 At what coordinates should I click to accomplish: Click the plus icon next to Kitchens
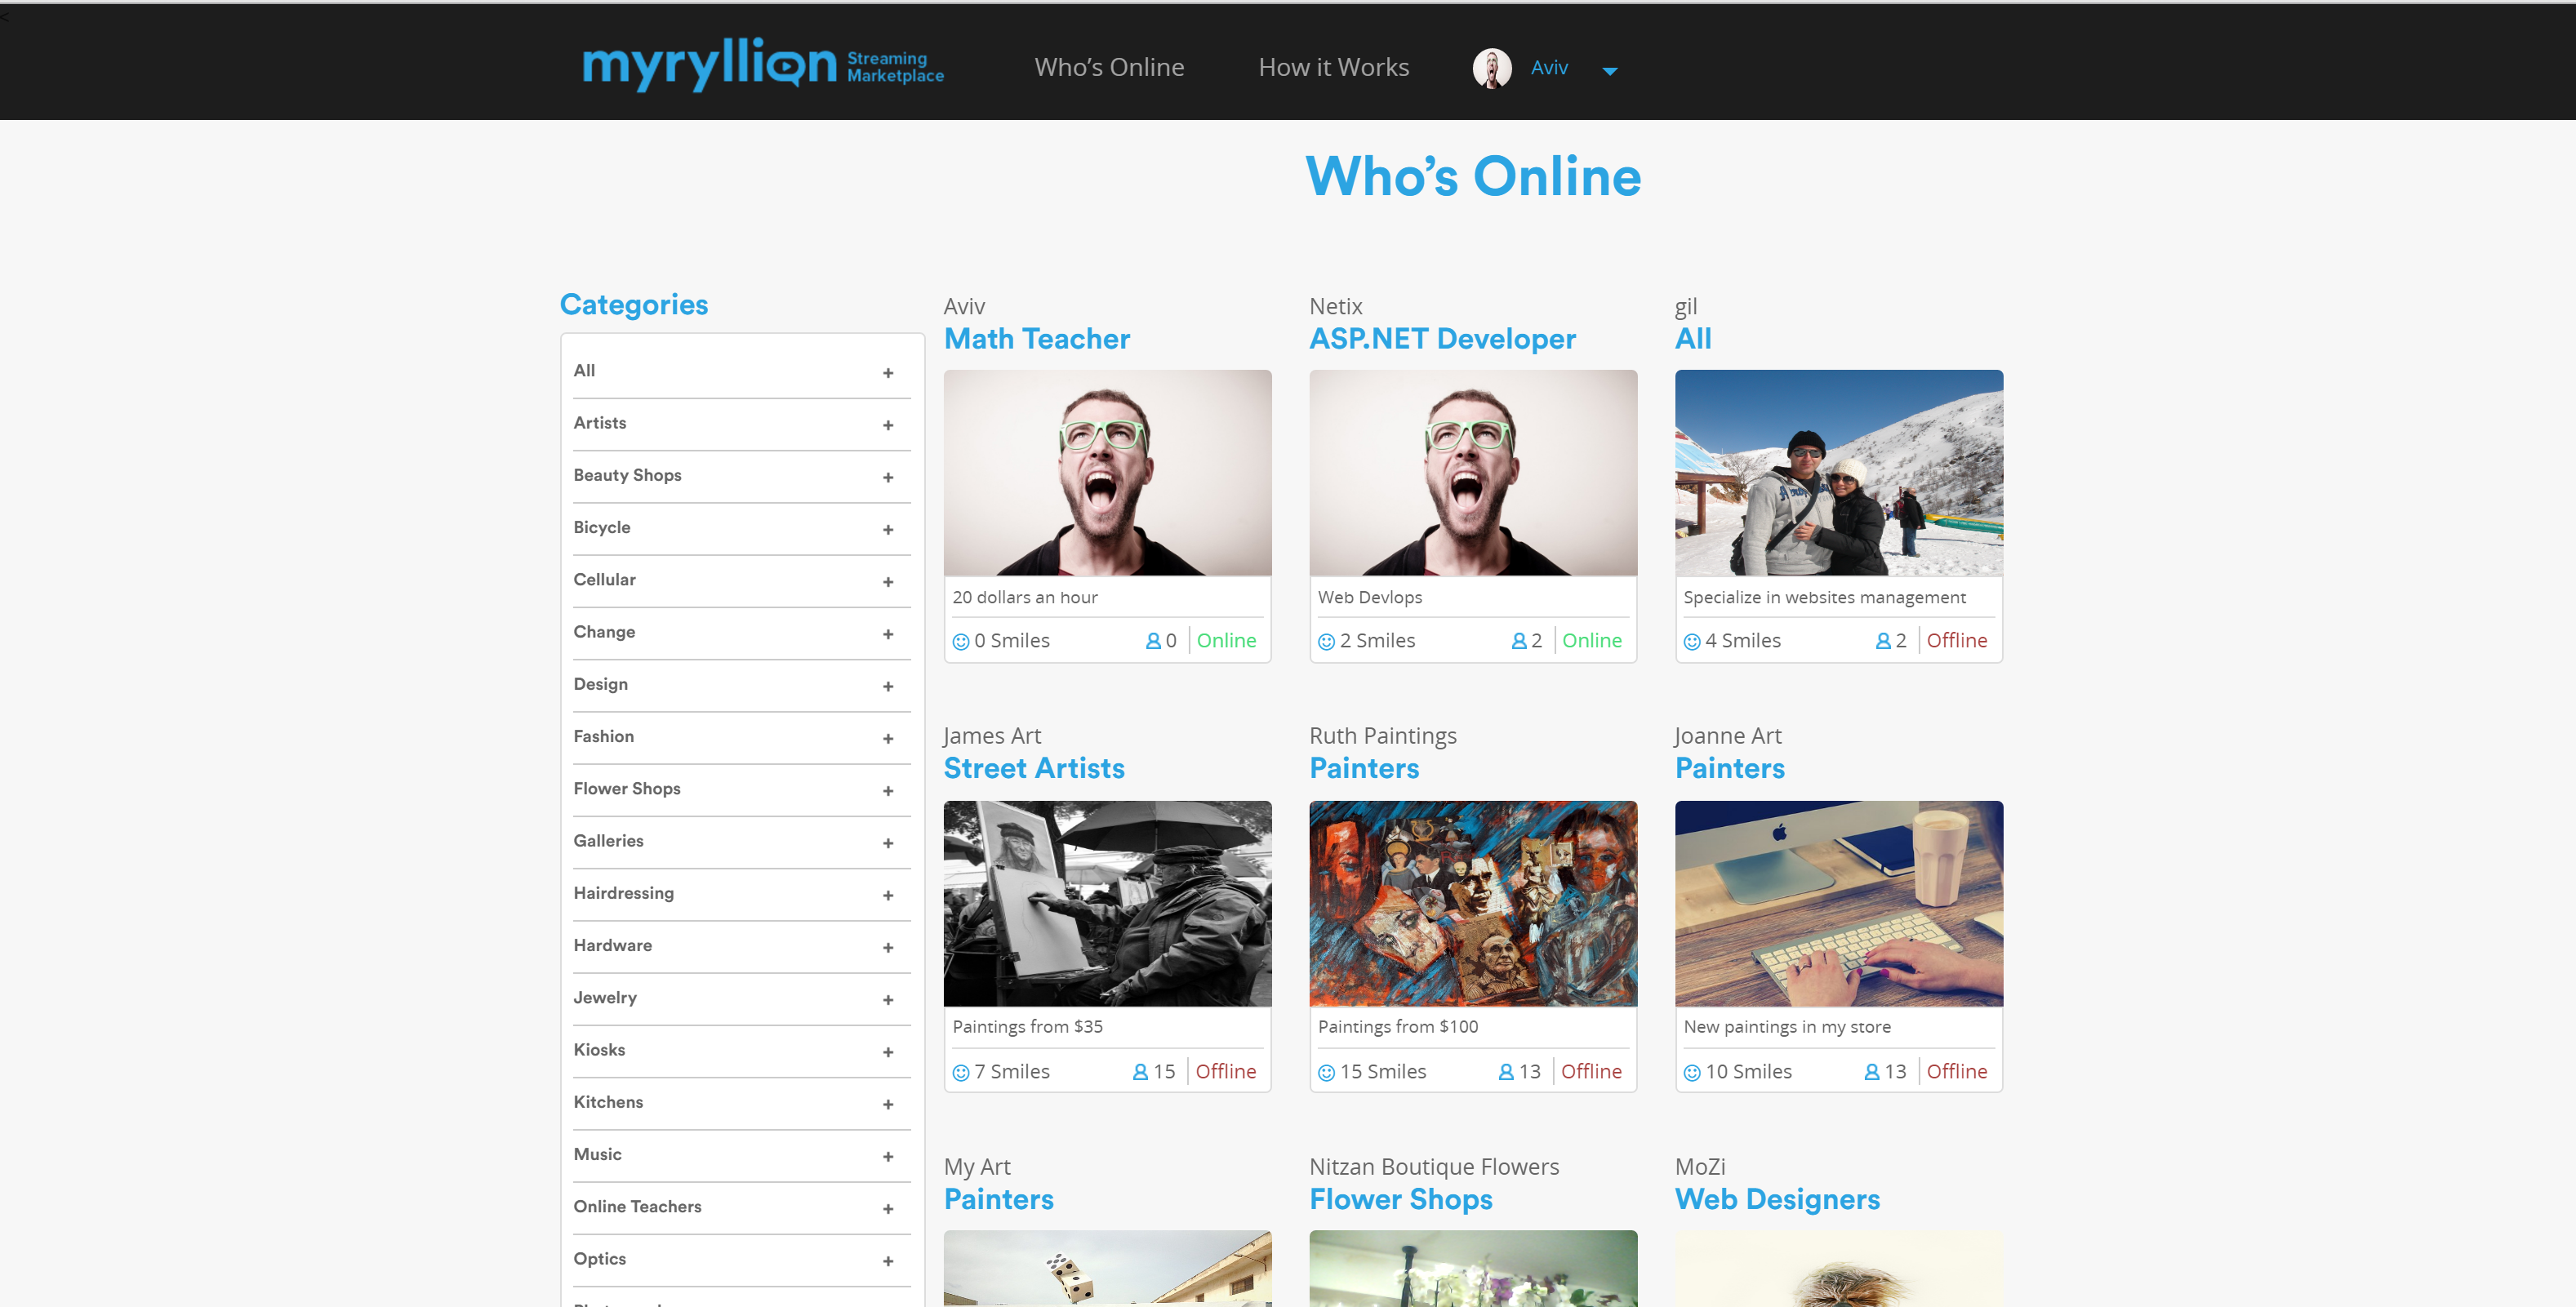[888, 1104]
